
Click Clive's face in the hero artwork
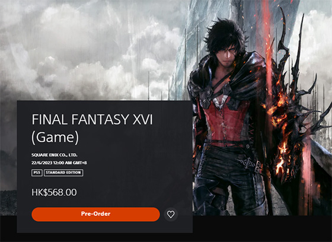(x=228, y=54)
